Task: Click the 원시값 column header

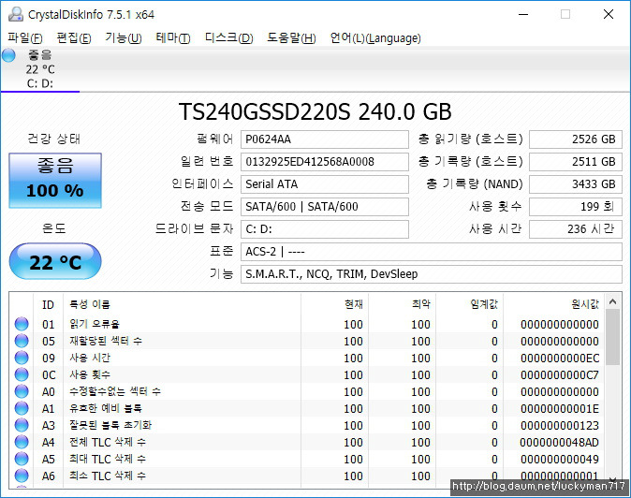Action: click(x=553, y=304)
